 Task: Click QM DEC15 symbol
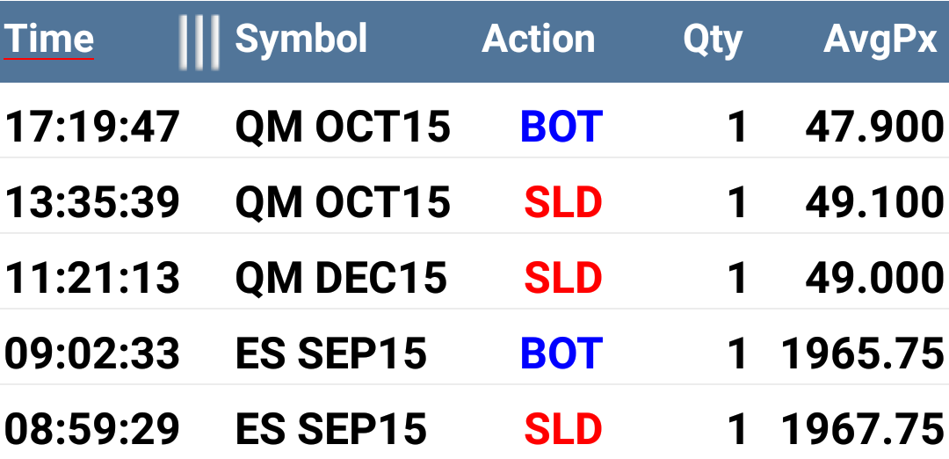coord(341,278)
